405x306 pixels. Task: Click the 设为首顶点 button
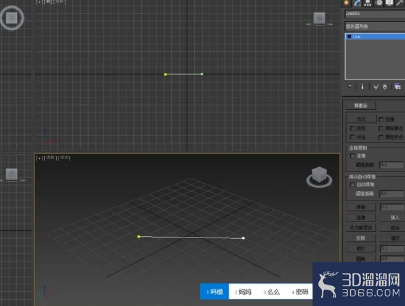tap(361, 228)
